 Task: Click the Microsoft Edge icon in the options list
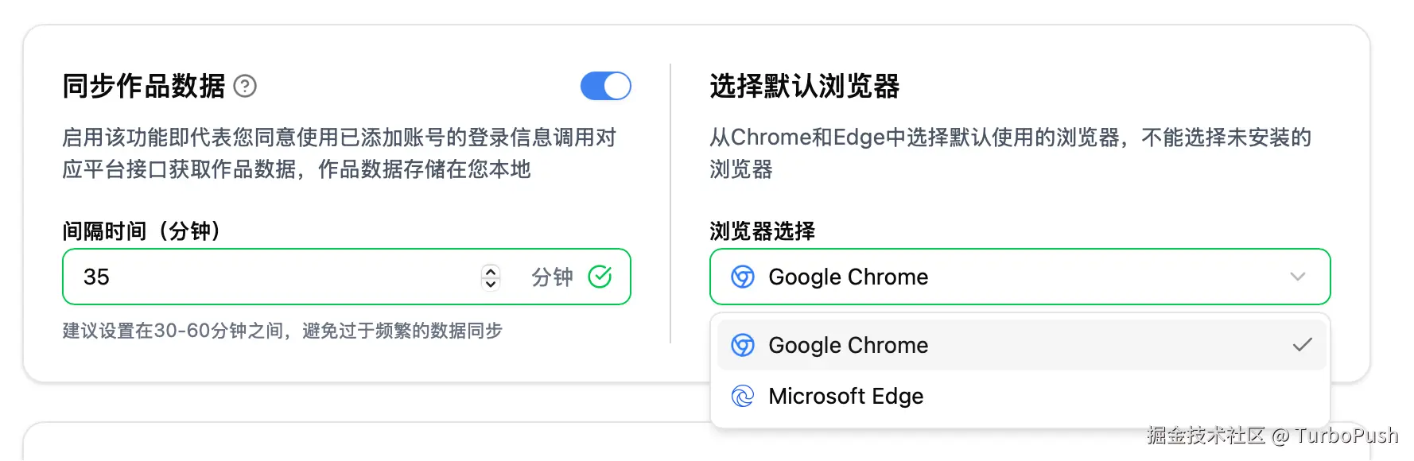pyautogui.click(x=743, y=396)
